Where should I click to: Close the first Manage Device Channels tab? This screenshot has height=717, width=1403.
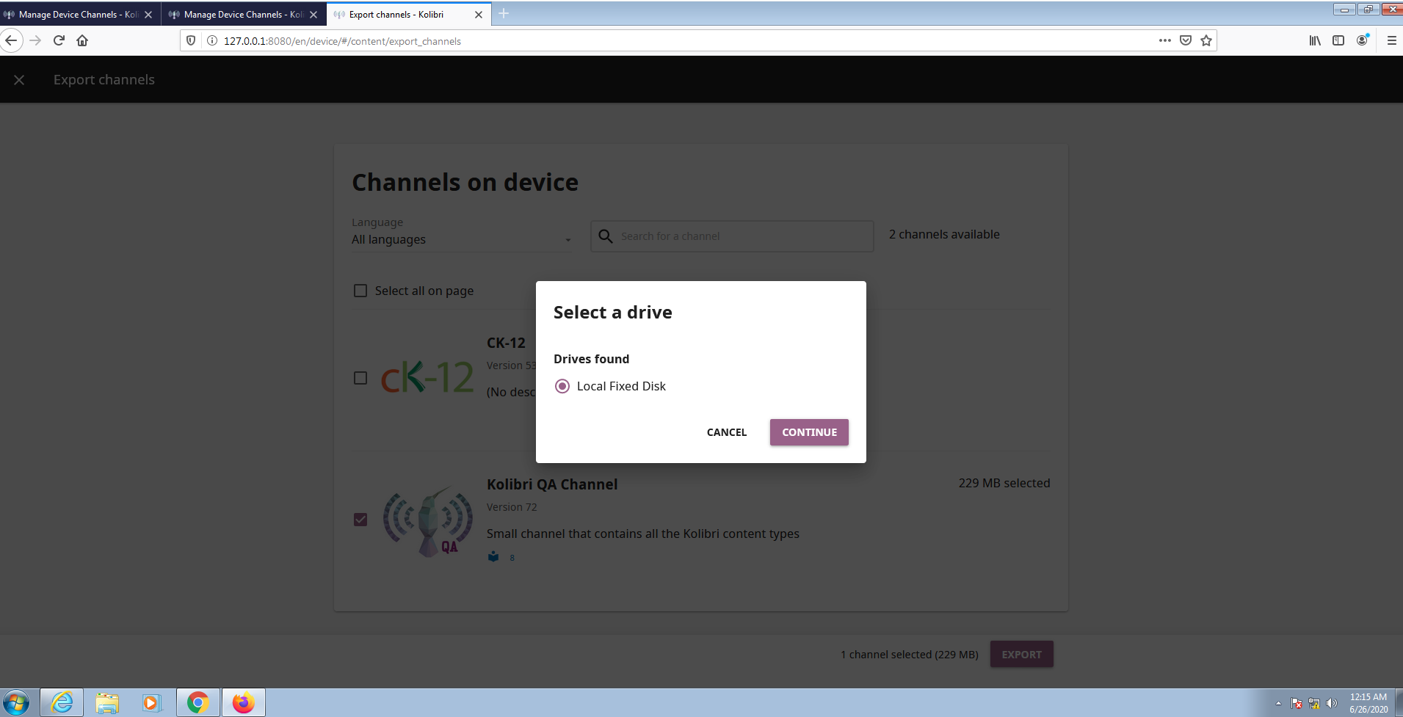tap(148, 15)
